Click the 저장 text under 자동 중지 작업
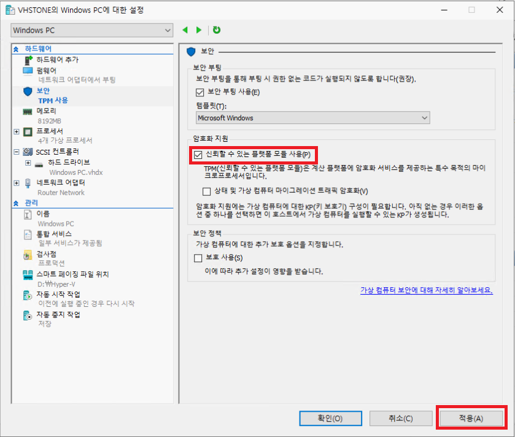This screenshot has width=515, height=437. tap(45, 323)
